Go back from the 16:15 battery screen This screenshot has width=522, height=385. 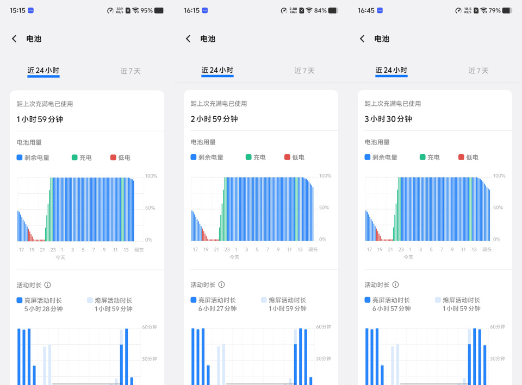click(x=188, y=39)
